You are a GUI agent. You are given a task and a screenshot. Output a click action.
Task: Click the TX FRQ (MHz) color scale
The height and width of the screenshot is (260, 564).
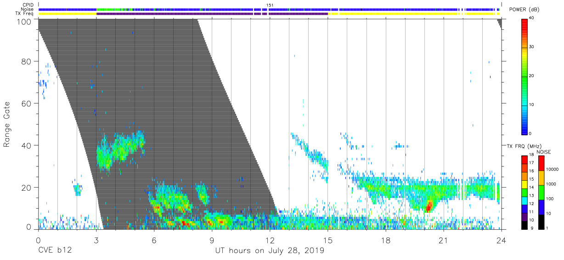coord(525,192)
